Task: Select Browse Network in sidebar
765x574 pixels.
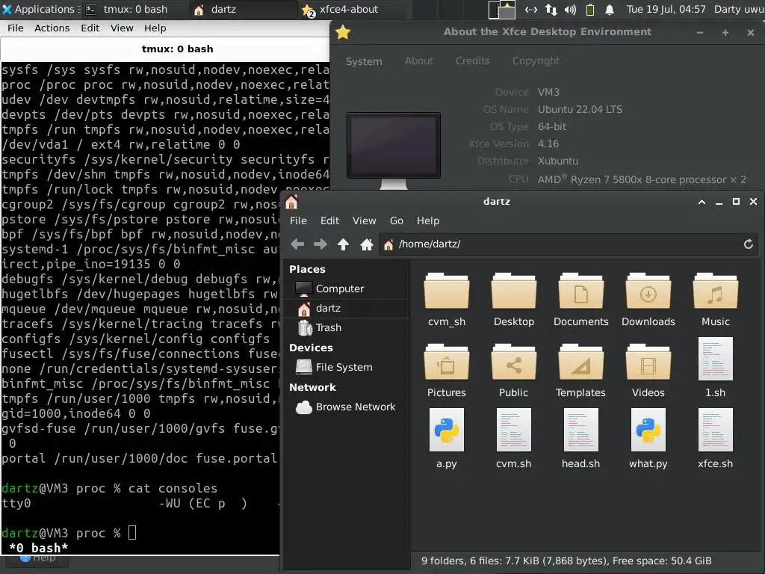Action: pos(347,407)
